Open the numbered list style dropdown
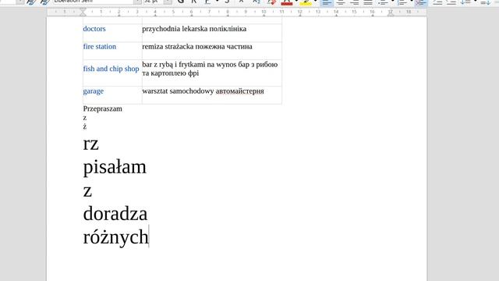Image resolution: width=499 pixels, height=281 pixels. coord(411,2)
